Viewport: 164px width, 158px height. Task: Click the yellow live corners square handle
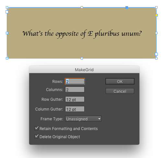[x=157, y=15]
